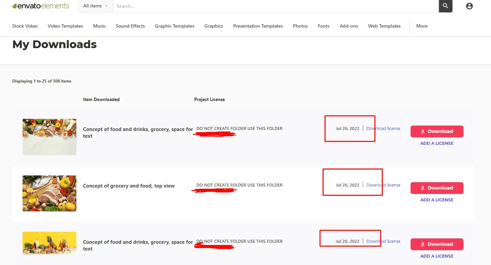Screen dimensions: 491x265
Task: Click the Item Downloaded column header
Action: [101, 99]
